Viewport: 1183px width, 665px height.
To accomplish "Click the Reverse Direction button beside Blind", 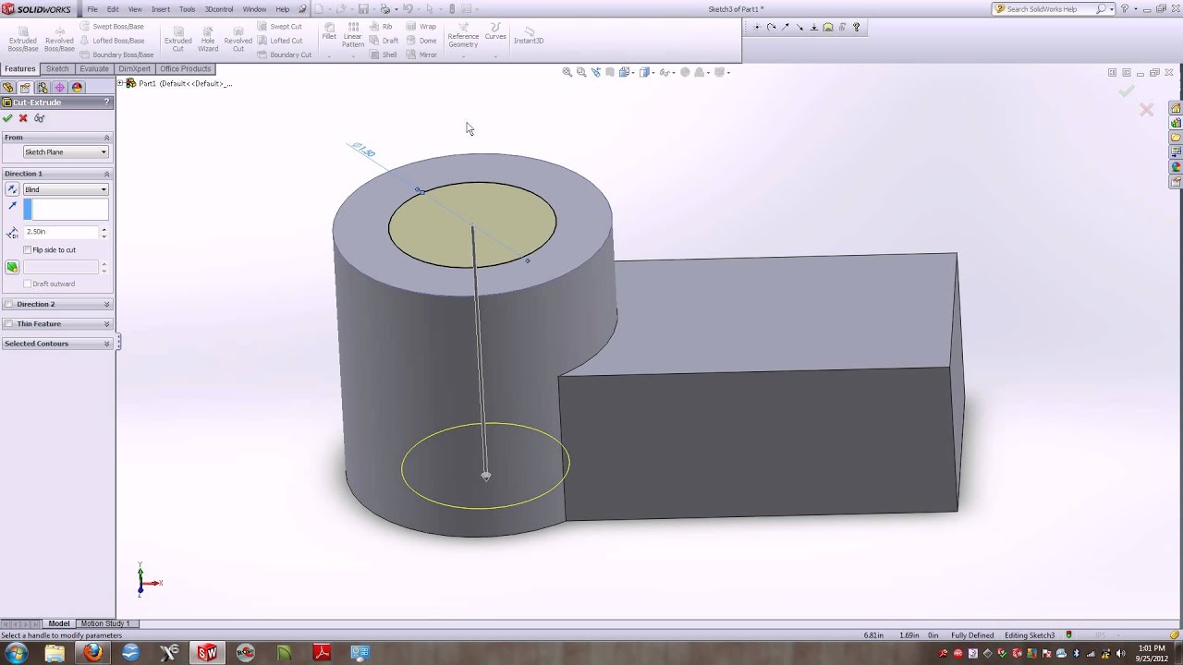I will [12, 189].
